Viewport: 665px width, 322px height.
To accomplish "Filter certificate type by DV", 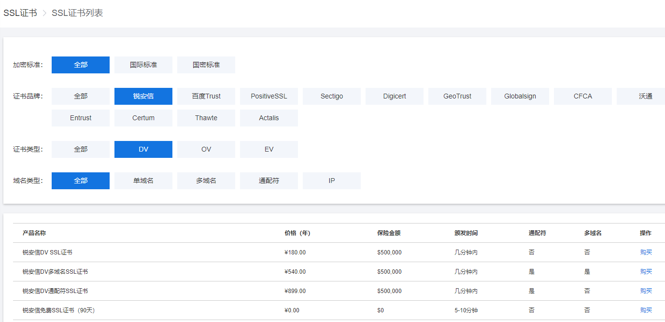I will [143, 149].
